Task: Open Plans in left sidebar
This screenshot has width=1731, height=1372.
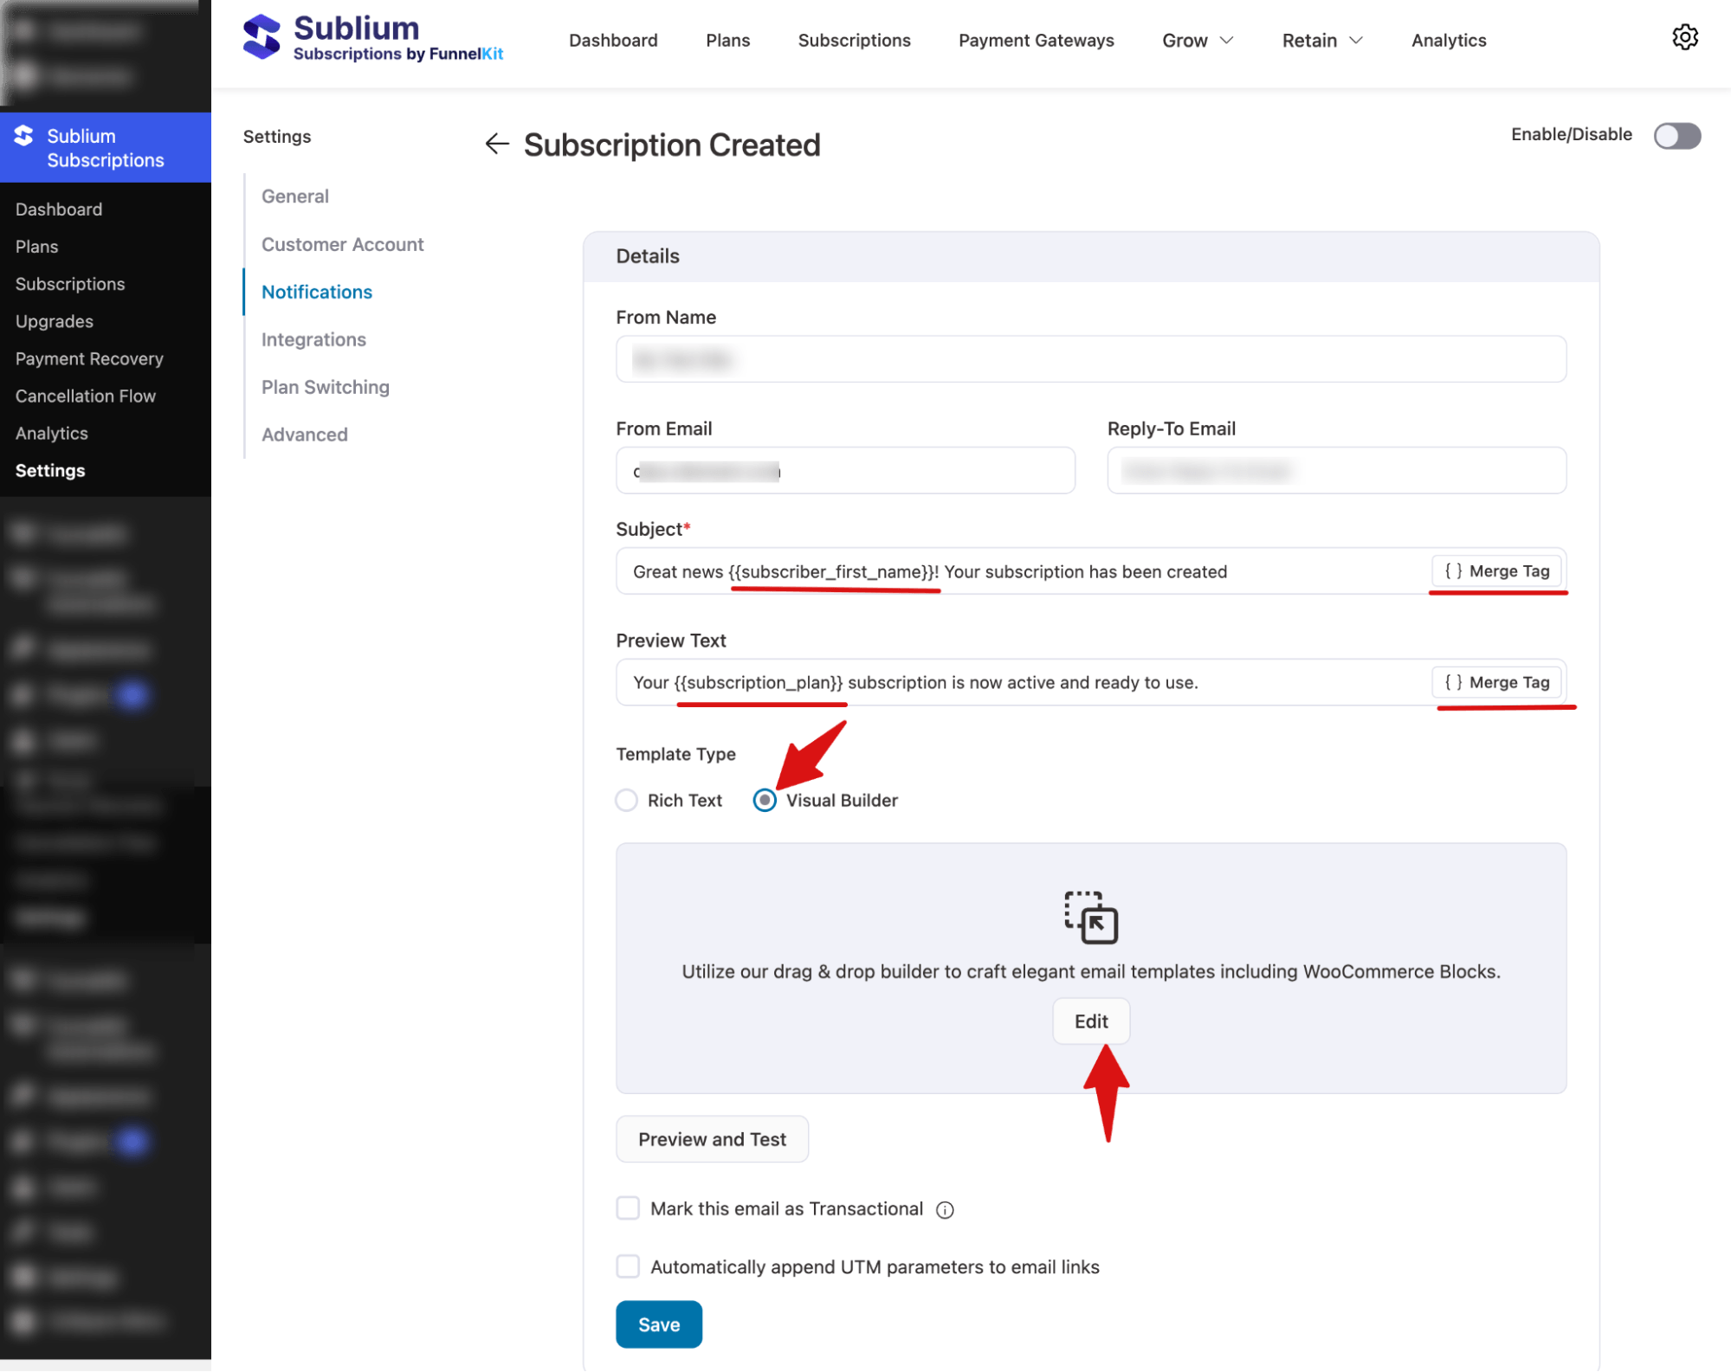Action: (37, 247)
